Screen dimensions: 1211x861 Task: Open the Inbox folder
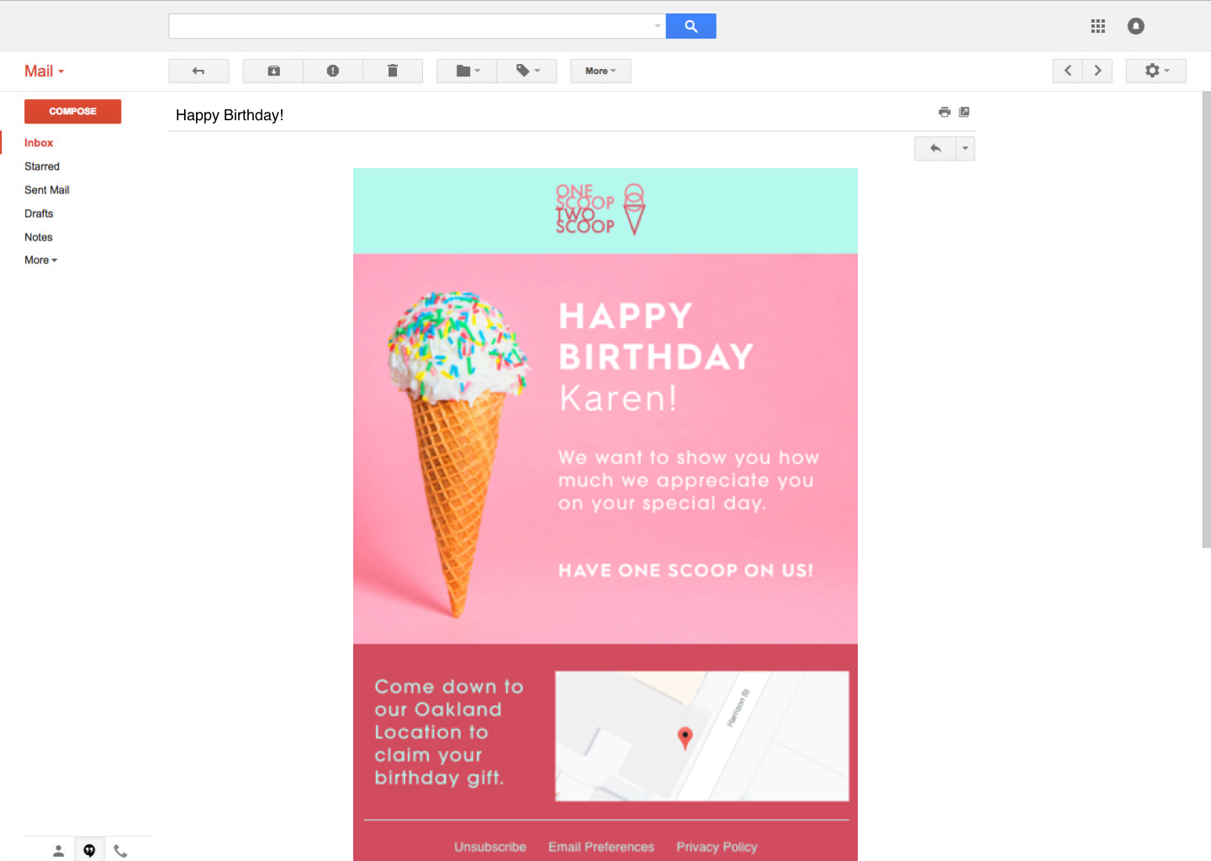(39, 143)
